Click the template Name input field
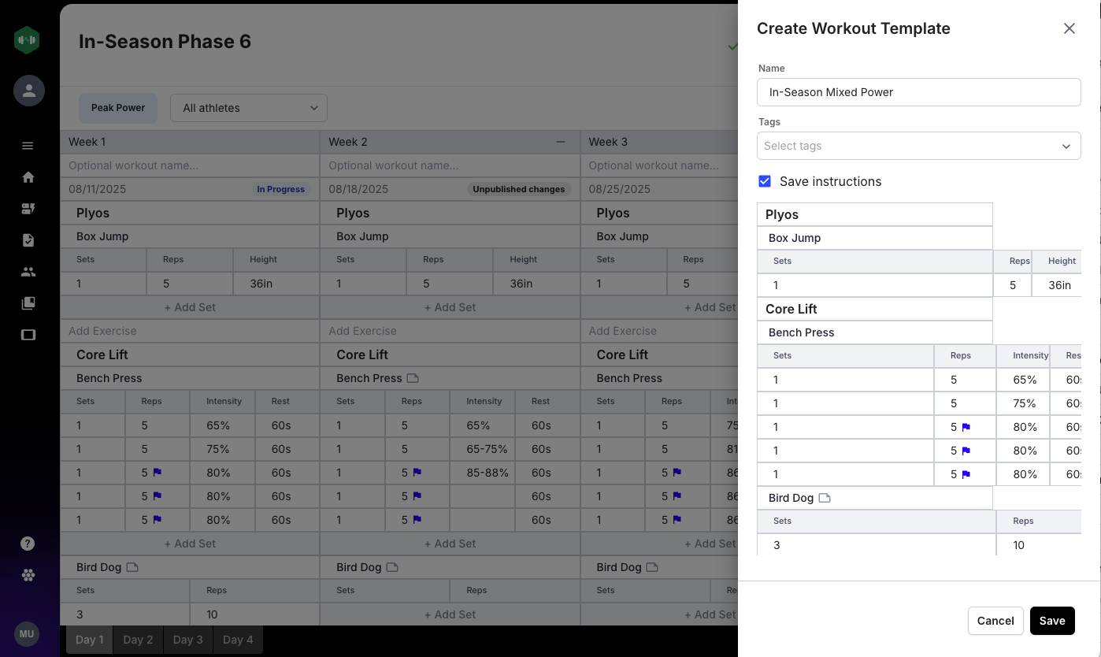Screen dimensions: 1101x657 click(x=919, y=92)
